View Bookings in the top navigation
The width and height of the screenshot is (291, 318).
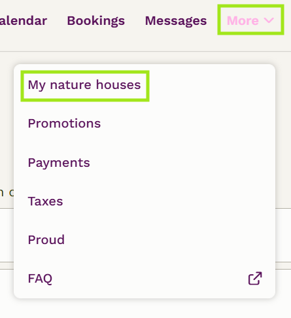[96, 21]
